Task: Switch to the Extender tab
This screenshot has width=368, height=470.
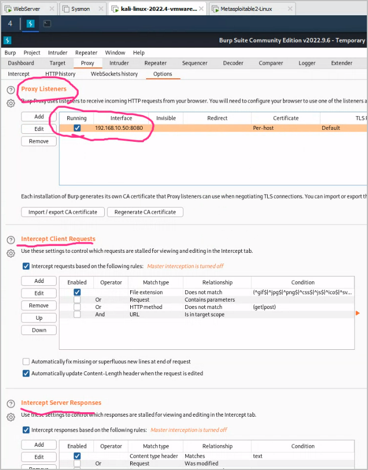Action: (341, 63)
